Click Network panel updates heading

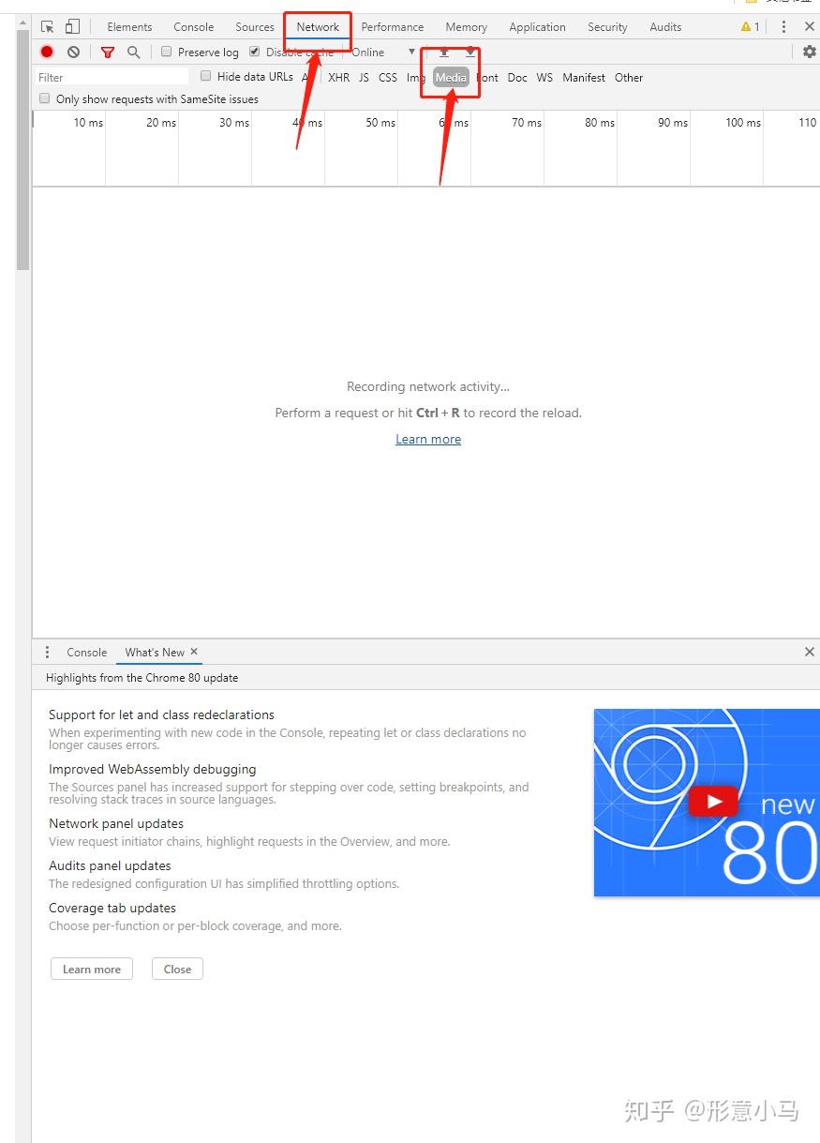tap(116, 823)
